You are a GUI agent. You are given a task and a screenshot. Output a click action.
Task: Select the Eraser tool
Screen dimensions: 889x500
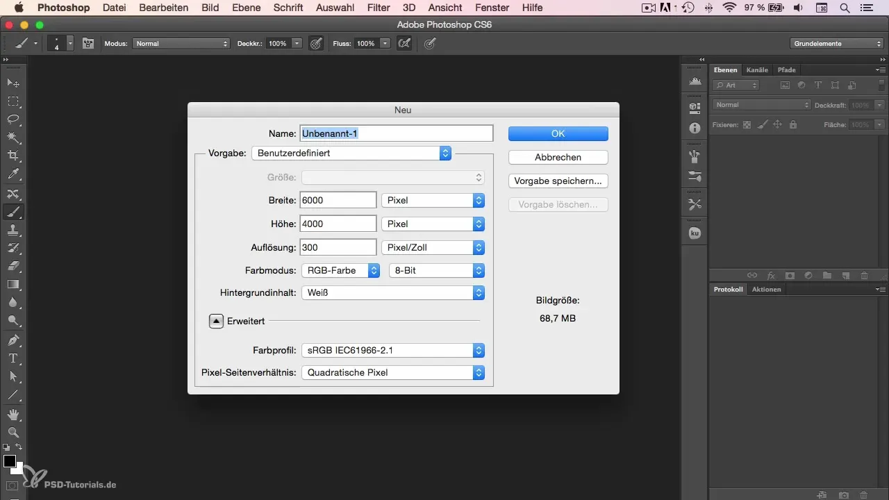point(13,266)
